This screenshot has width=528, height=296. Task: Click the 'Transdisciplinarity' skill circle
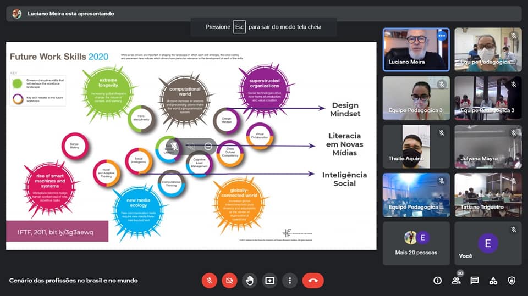point(141,119)
